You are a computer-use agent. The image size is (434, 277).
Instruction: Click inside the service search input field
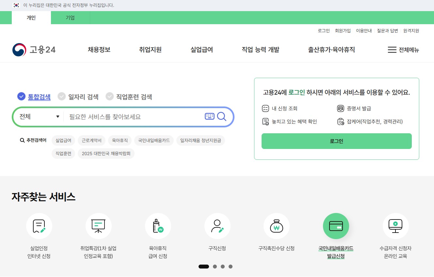(131, 117)
